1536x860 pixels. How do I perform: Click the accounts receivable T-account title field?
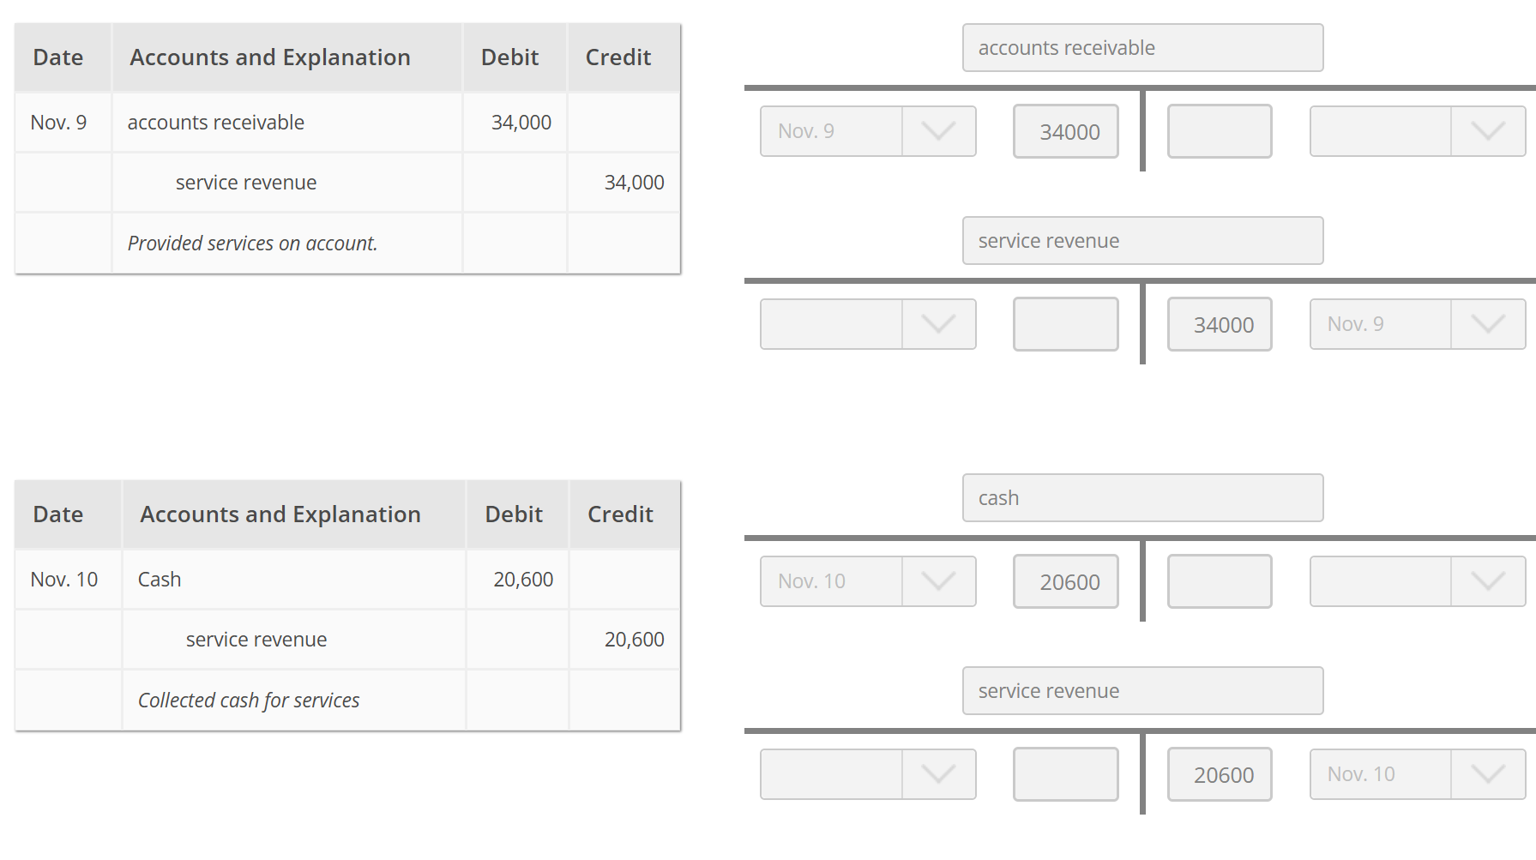point(1142,48)
